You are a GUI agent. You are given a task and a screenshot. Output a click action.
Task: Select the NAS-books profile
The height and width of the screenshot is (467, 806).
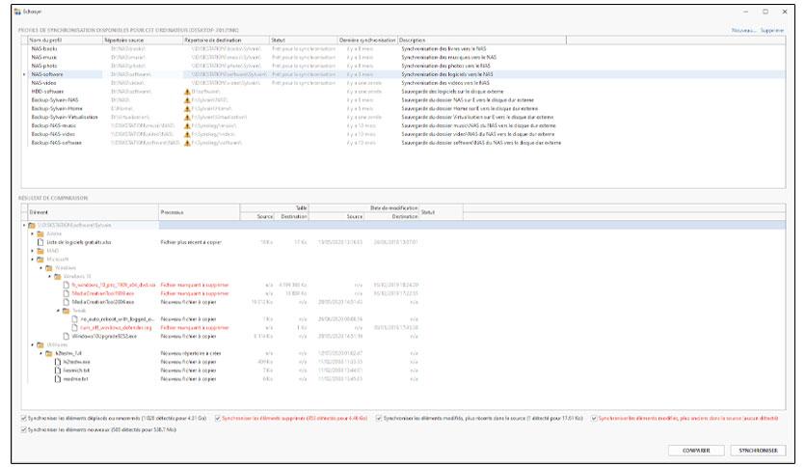(x=44, y=49)
